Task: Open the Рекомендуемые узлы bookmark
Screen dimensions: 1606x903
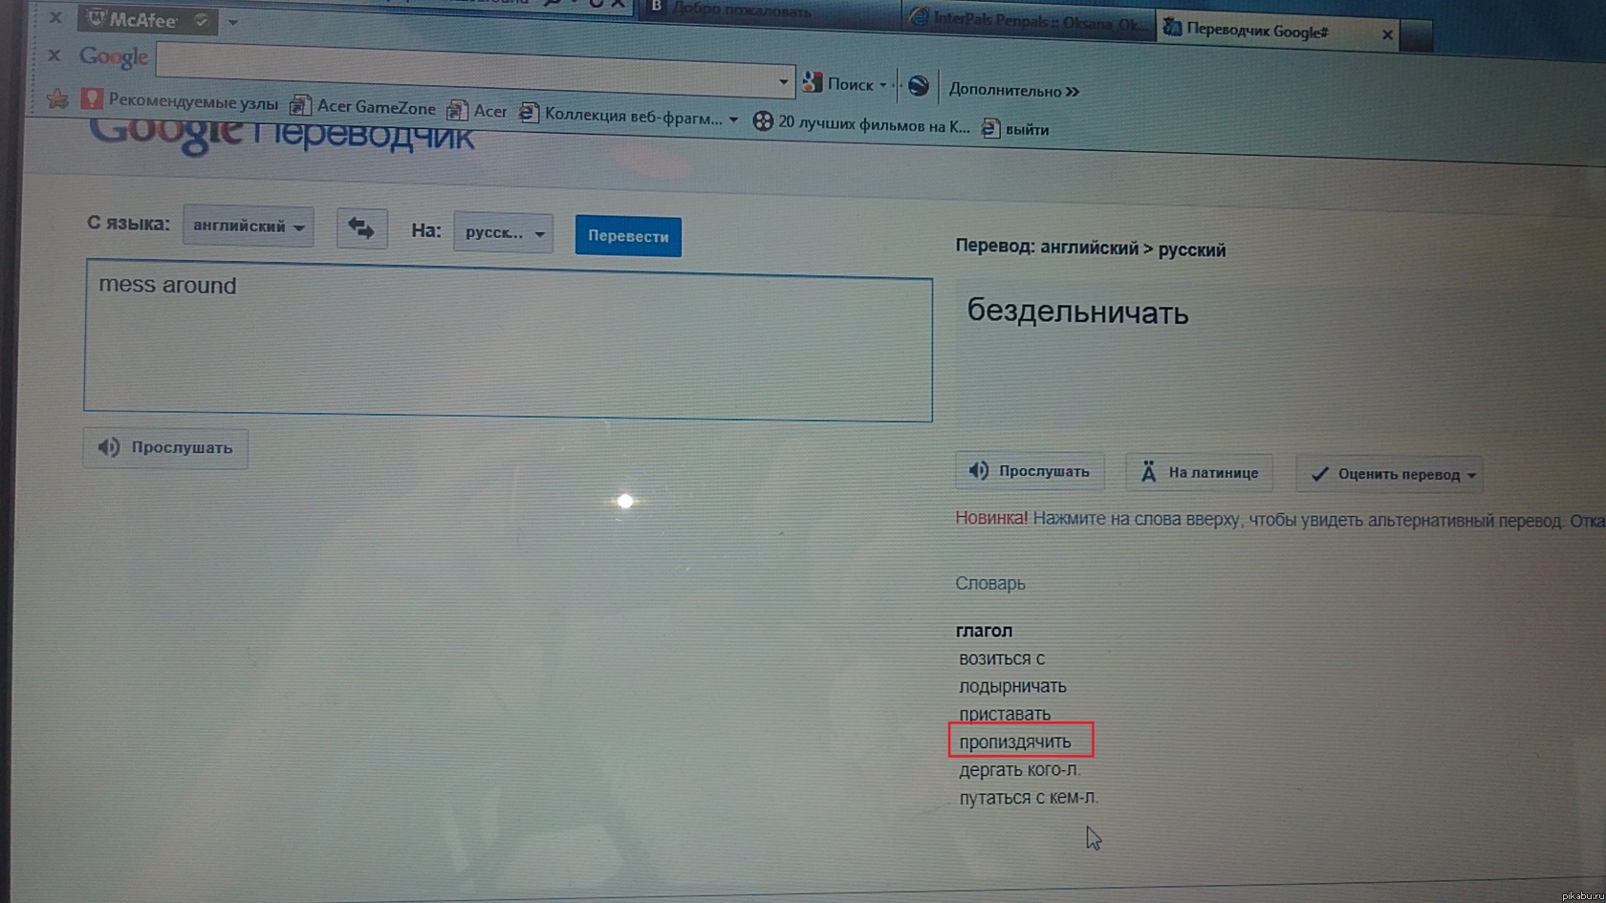Action: [180, 100]
